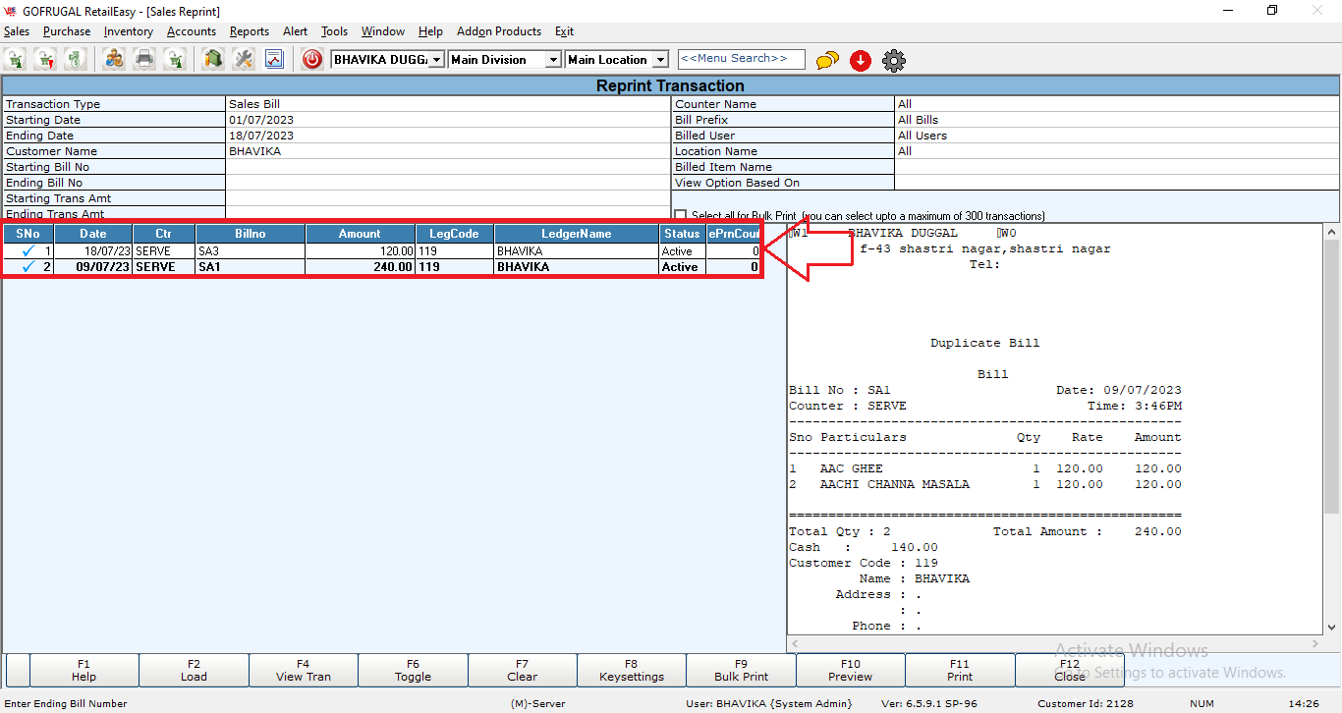Image resolution: width=1342 pixels, height=713 pixels.
Task: Click the red download arrow icon
Action: (861, 60)
